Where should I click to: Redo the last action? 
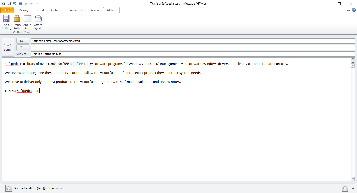20,4
